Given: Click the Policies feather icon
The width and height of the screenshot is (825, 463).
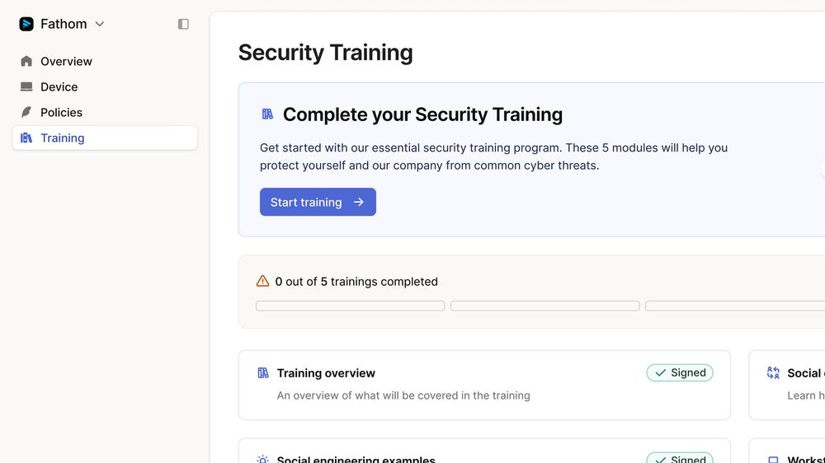Looking at the screenshot, I should point(26,112).
